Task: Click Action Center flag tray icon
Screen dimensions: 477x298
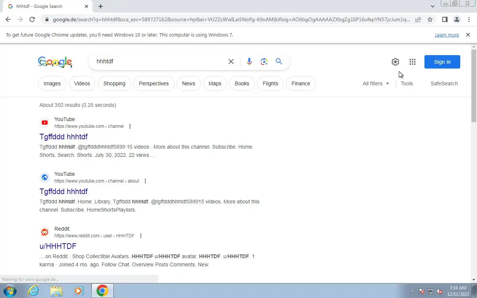Action: pyautogui.click(x=421, y=291)
